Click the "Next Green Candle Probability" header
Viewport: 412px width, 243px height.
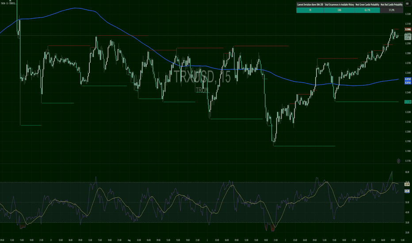(x=367, y=4)
